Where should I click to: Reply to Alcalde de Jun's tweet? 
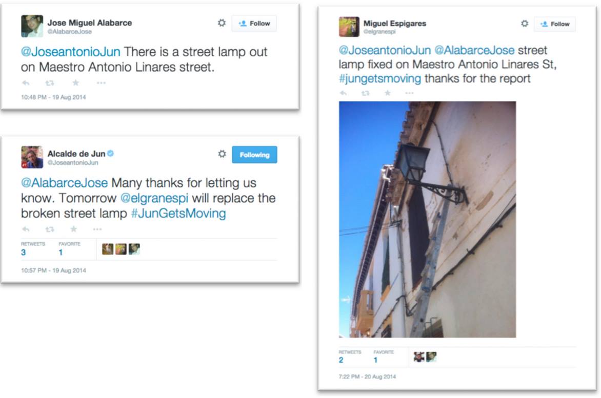coord(26,229)
